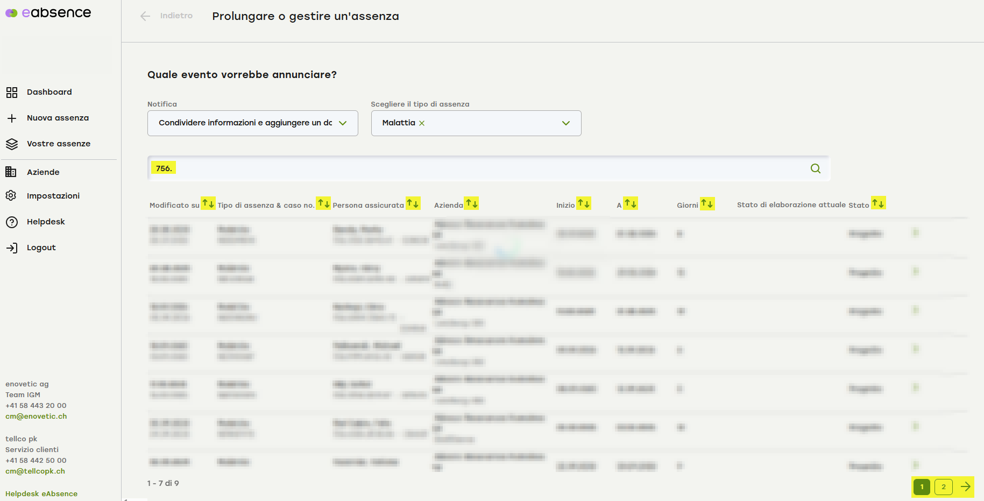Sort by Azienda column arrows
This screenshot has height=501, width=984.
(x=471, y=203)
